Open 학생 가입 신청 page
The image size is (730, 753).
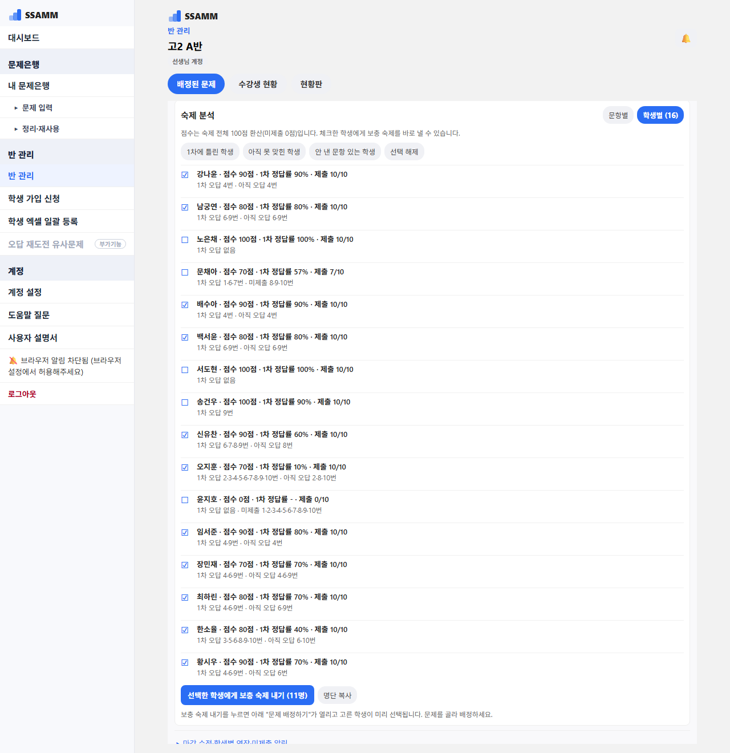coord(67,199)
